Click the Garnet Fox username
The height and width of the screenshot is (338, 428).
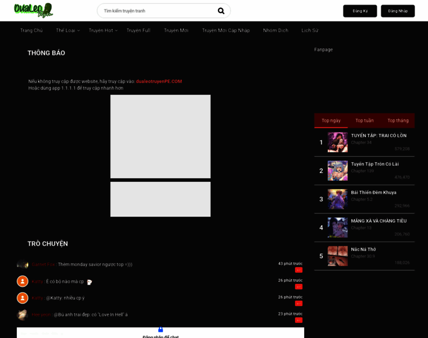coord(43,264)
